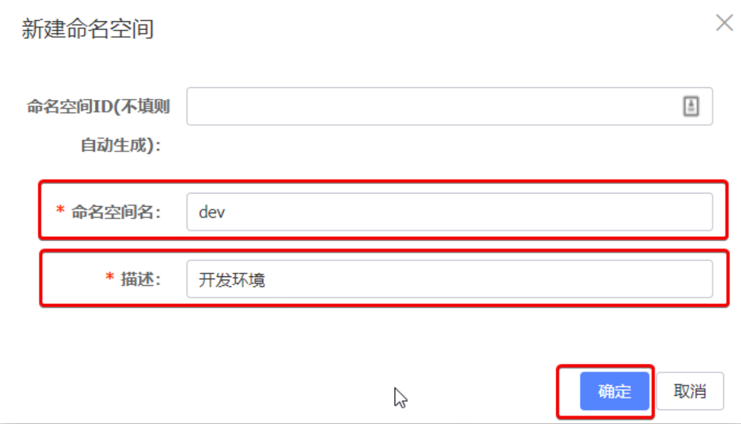This screenshot has width=741, height=424.
Task: Dismiss the dialog using top-right cross icon
Action: (724, 23)
